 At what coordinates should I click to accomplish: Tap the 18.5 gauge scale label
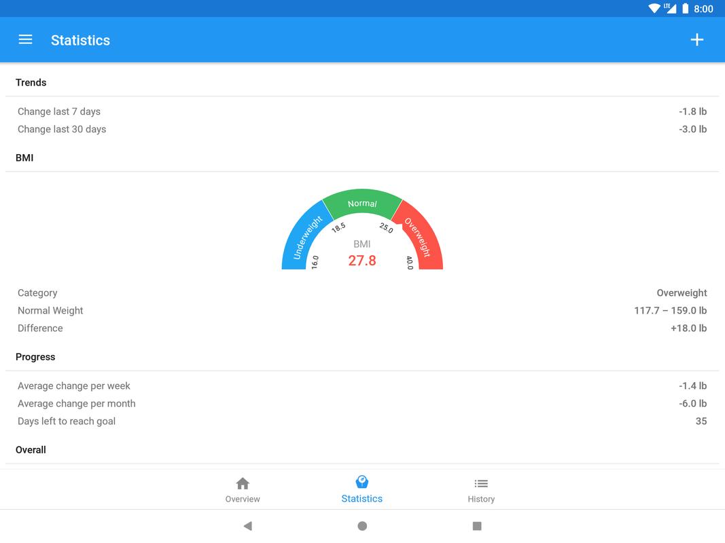tap(338, 227)
